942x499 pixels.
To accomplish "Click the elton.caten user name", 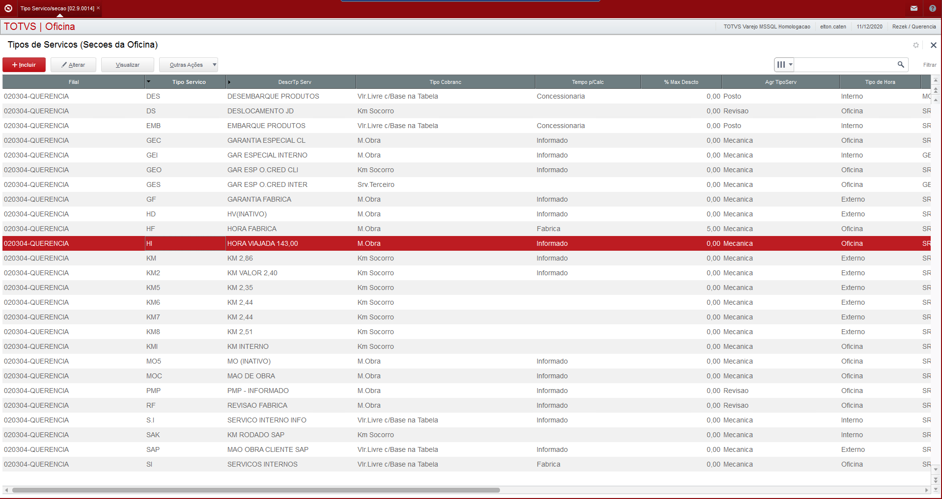I will pyautogui.click(x=833, y=26).
